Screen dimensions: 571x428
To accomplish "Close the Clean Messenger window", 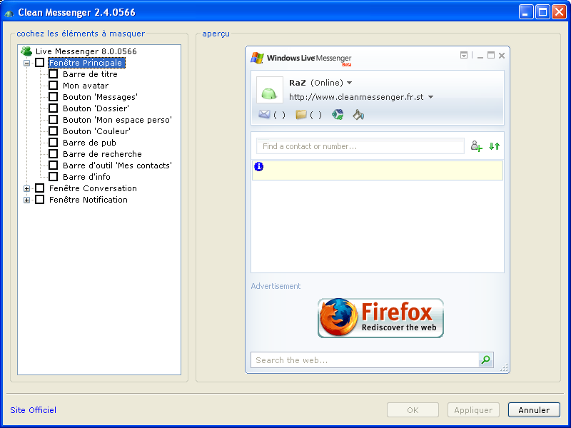I will (x=559, y=12).
